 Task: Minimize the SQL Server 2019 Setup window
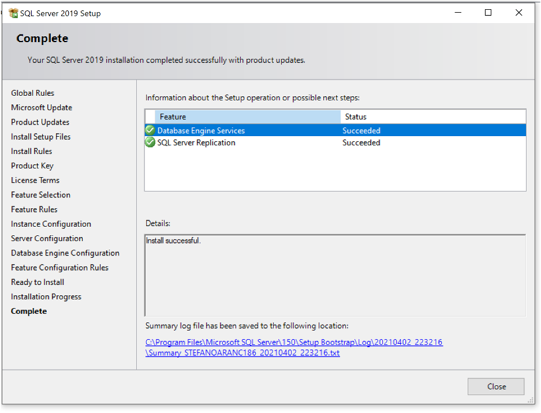[458, 13]
